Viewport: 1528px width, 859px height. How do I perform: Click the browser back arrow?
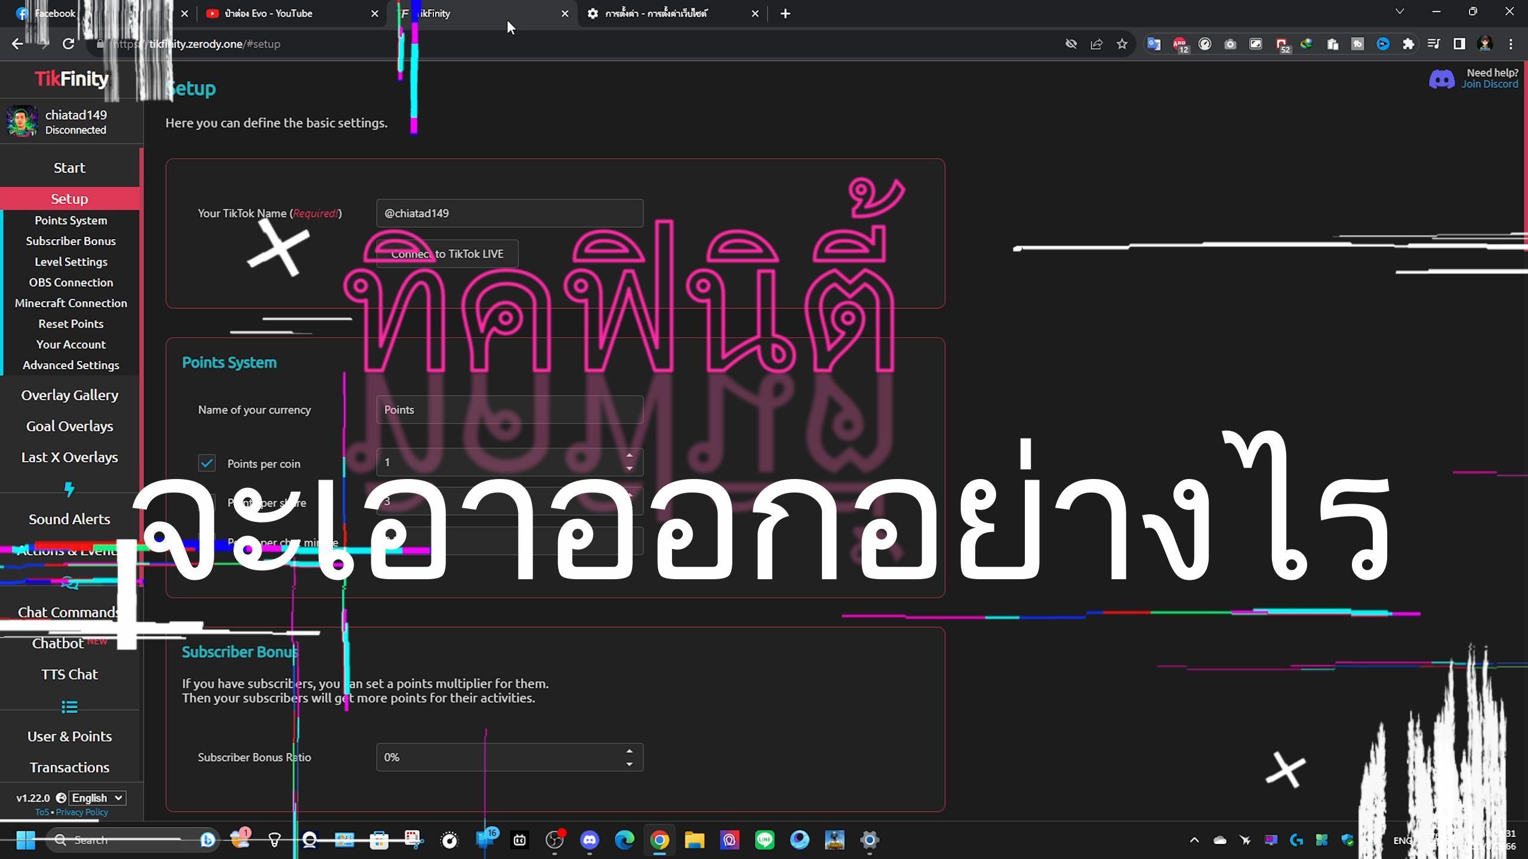[17, 44]
